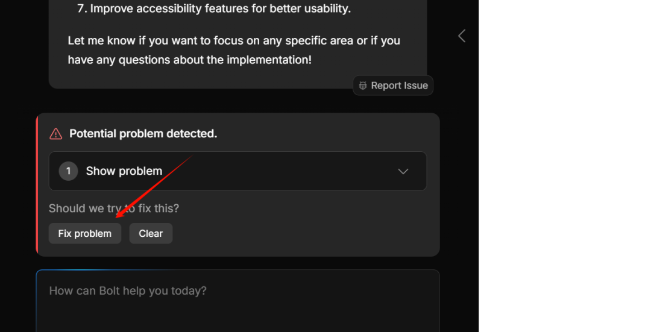
Task: Click the 'Should we try to fix this?' text
Action: (x=114, y=208)
